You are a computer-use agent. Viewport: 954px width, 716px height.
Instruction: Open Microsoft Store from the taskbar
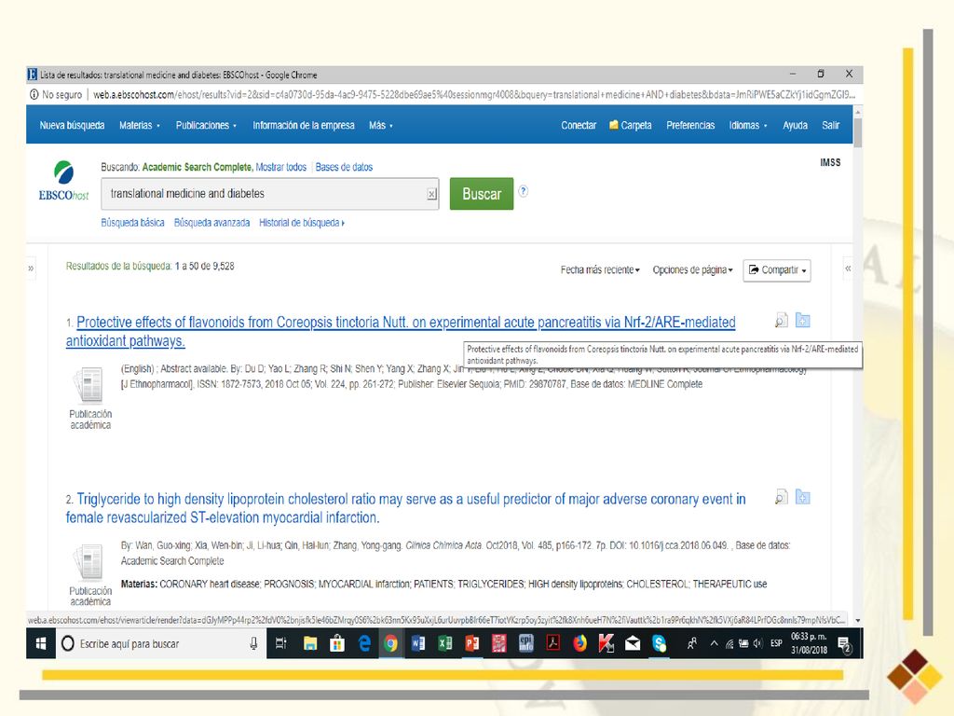tap(337, 643)
